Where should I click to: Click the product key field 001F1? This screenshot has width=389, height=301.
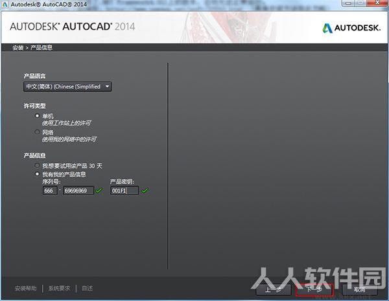[124, 190]
